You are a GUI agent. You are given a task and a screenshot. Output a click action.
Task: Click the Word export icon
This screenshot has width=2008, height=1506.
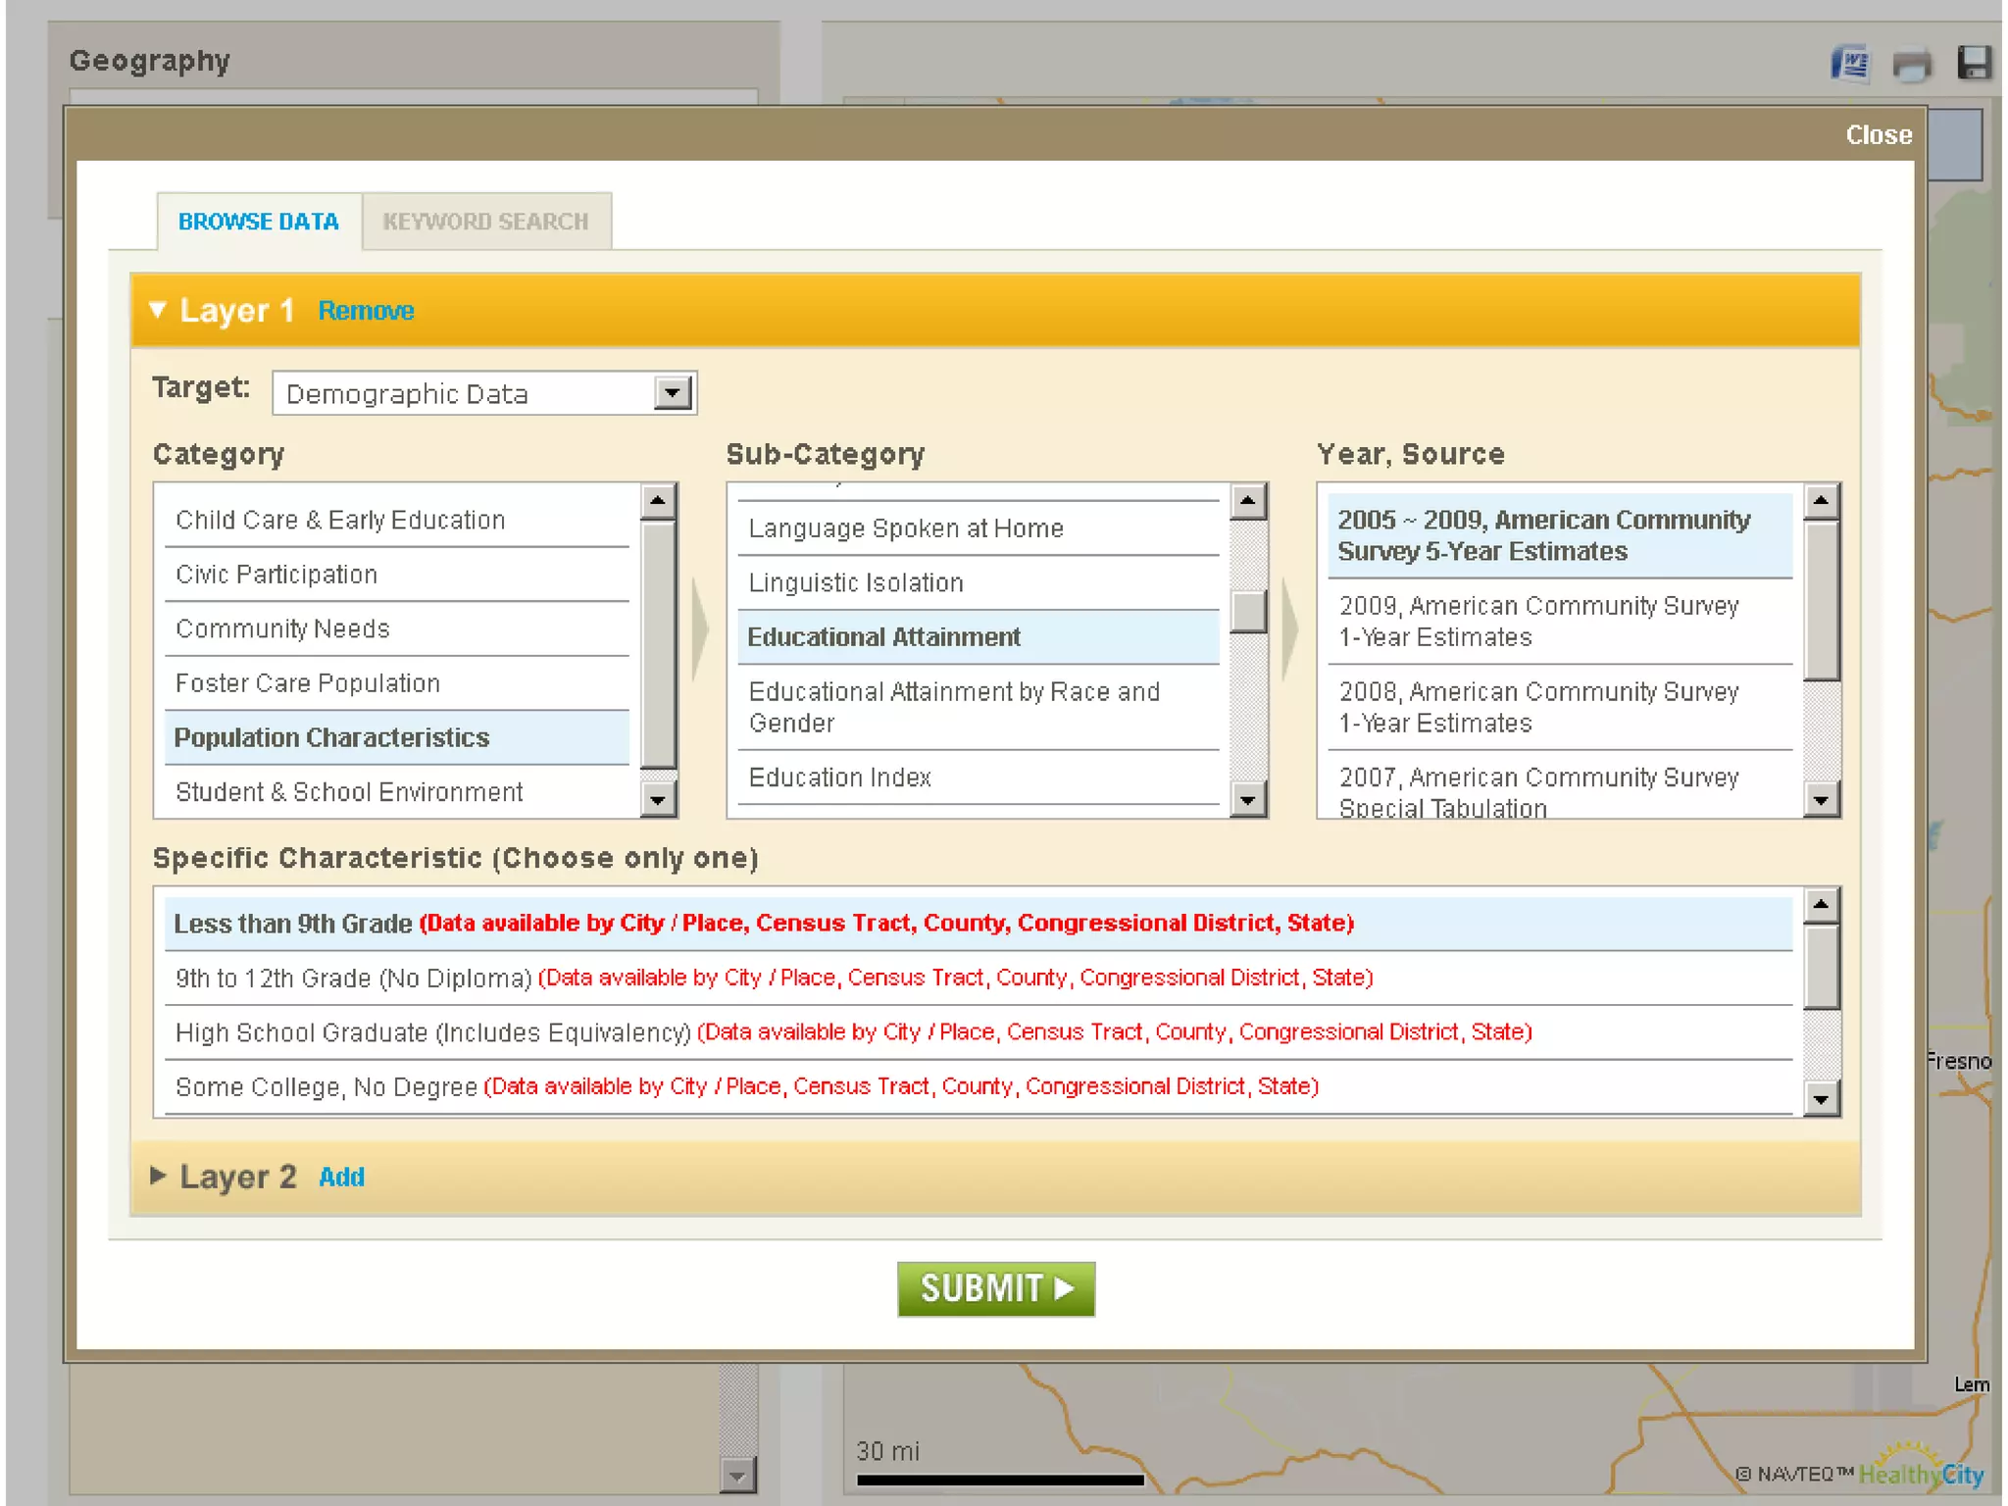(x=1851, y=65)
